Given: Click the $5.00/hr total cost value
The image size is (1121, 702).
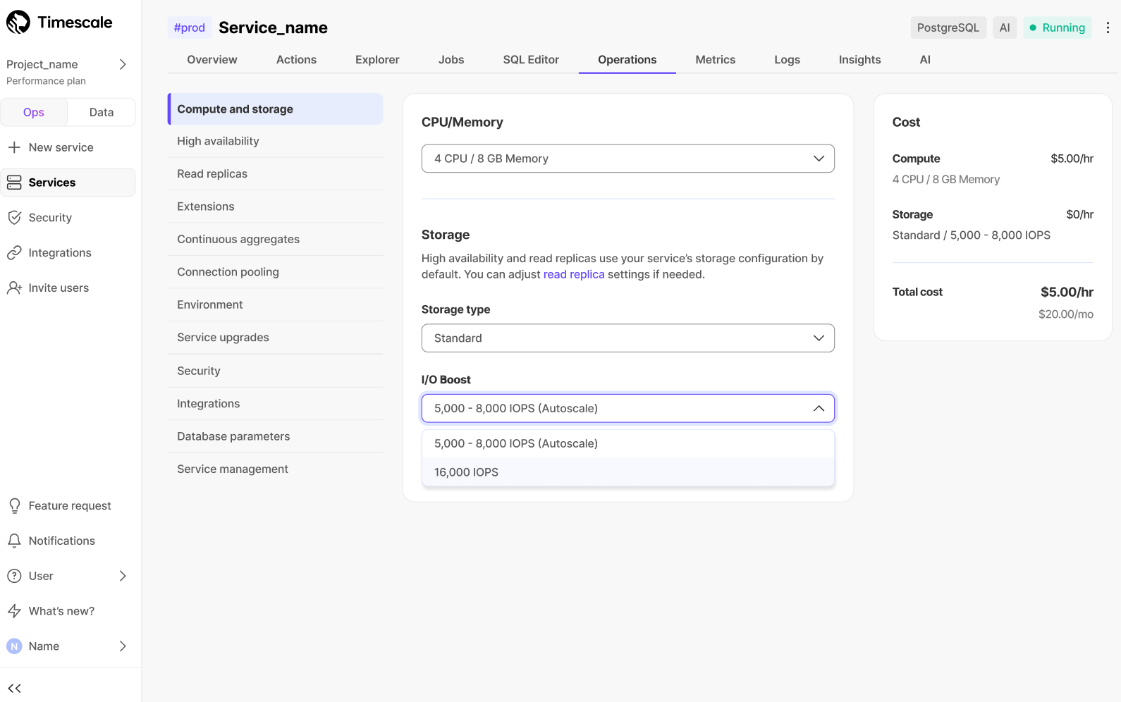Looking at the screenshot, I should (1067, 292).
